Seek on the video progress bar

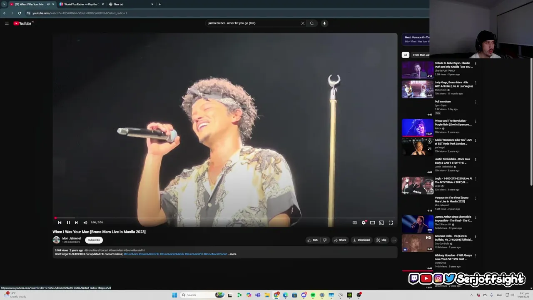click(225, 218)
